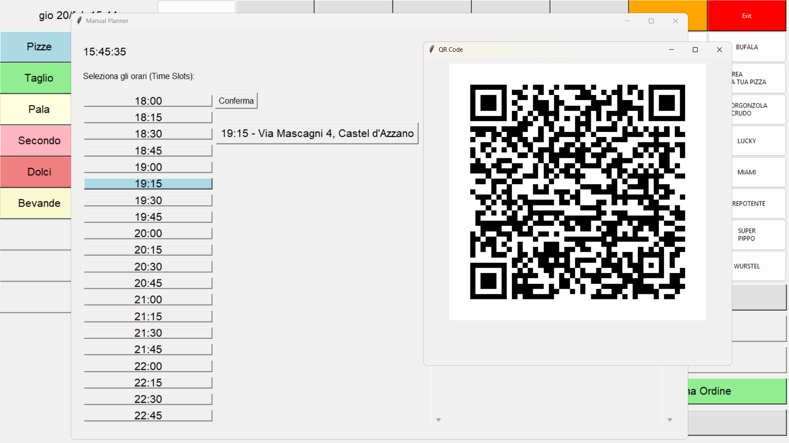This screenshot has height=443, width=789.
Task: Minimize the QR Code window
Action: 671,50
